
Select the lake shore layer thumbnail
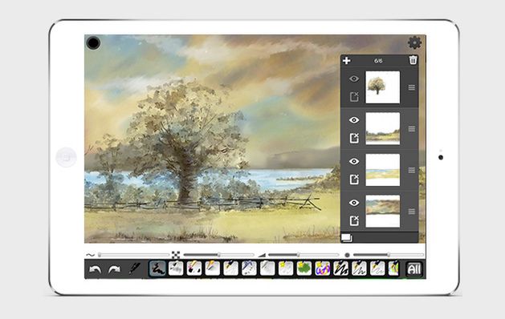383,170
